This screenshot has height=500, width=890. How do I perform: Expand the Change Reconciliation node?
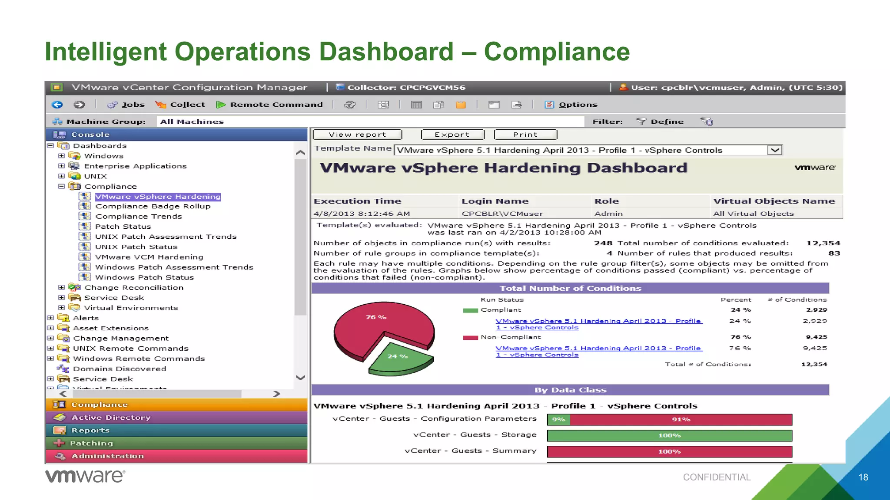point(61,287)
